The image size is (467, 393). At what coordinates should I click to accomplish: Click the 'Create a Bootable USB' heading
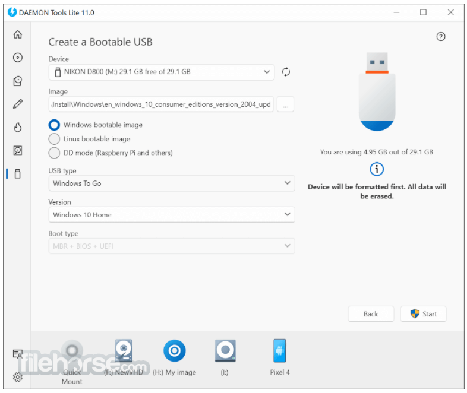(x=100, y=42)
